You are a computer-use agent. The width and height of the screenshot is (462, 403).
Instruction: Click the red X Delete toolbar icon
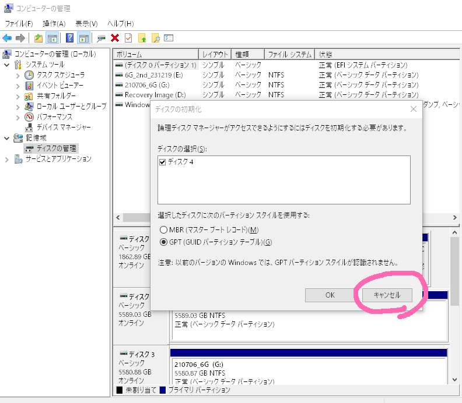tap(115, 38)
